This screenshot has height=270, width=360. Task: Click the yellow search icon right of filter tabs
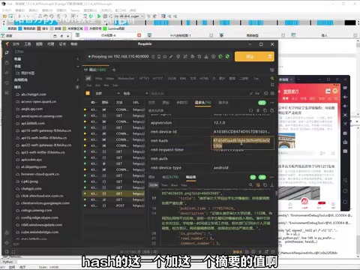pyautogui.click(x=272, y=79)
